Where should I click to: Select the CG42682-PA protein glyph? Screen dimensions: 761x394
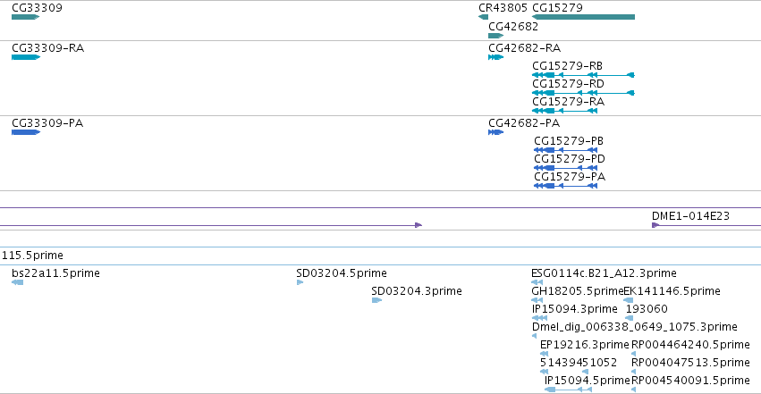496,132
